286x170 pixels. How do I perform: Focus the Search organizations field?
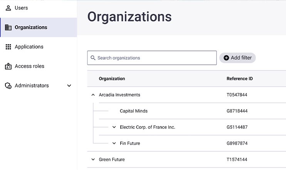(x=154, y=58)
